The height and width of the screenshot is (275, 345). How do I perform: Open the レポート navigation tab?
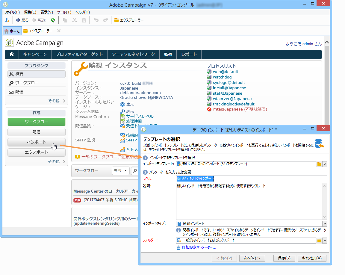(189, 54)
